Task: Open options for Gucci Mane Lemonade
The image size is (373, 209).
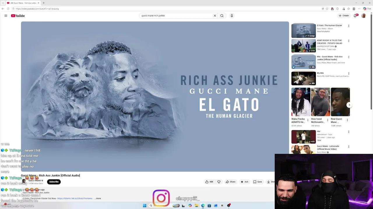Action: point(349,147)
